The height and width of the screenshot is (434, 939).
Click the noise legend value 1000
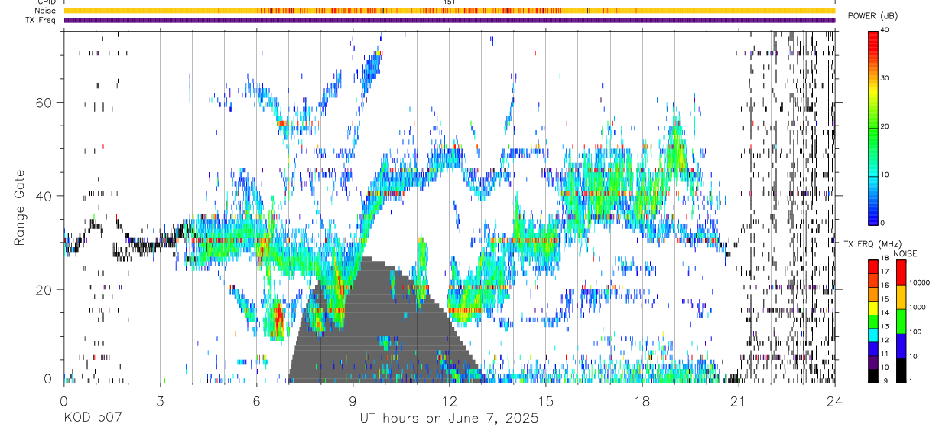(x=917, y=307)
